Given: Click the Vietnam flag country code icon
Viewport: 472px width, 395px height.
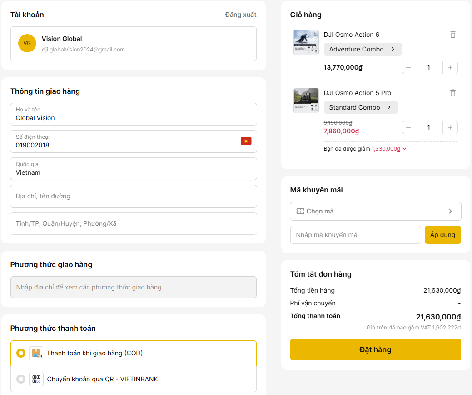Looking at the screenshot, I should [246, 141].
